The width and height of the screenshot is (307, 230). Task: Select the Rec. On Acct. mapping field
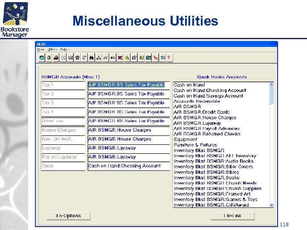coord(129,139)
